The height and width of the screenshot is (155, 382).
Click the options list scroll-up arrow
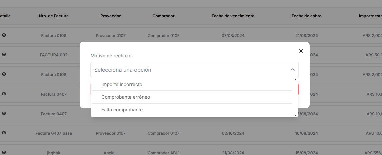coord(296,80)
